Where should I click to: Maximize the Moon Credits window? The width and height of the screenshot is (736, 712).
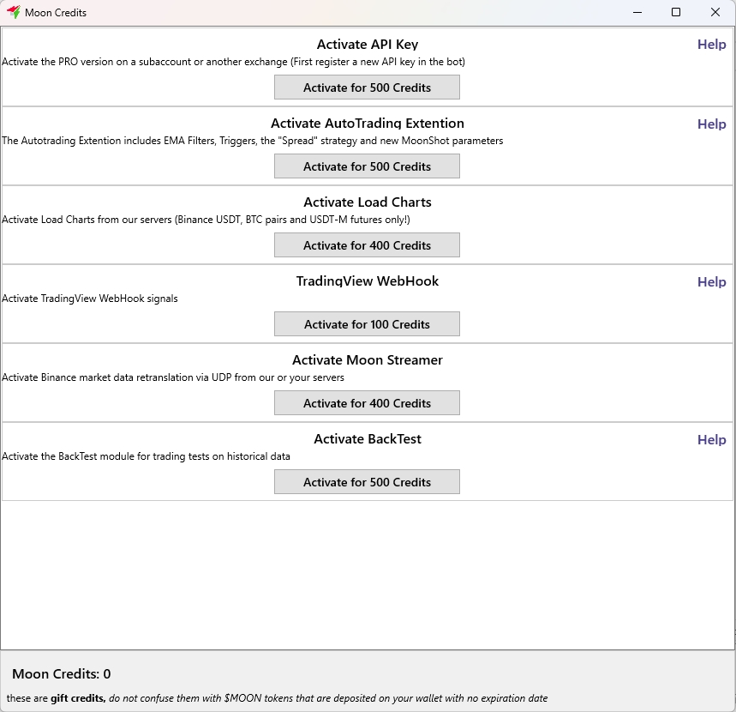click(x=676, y=12)
